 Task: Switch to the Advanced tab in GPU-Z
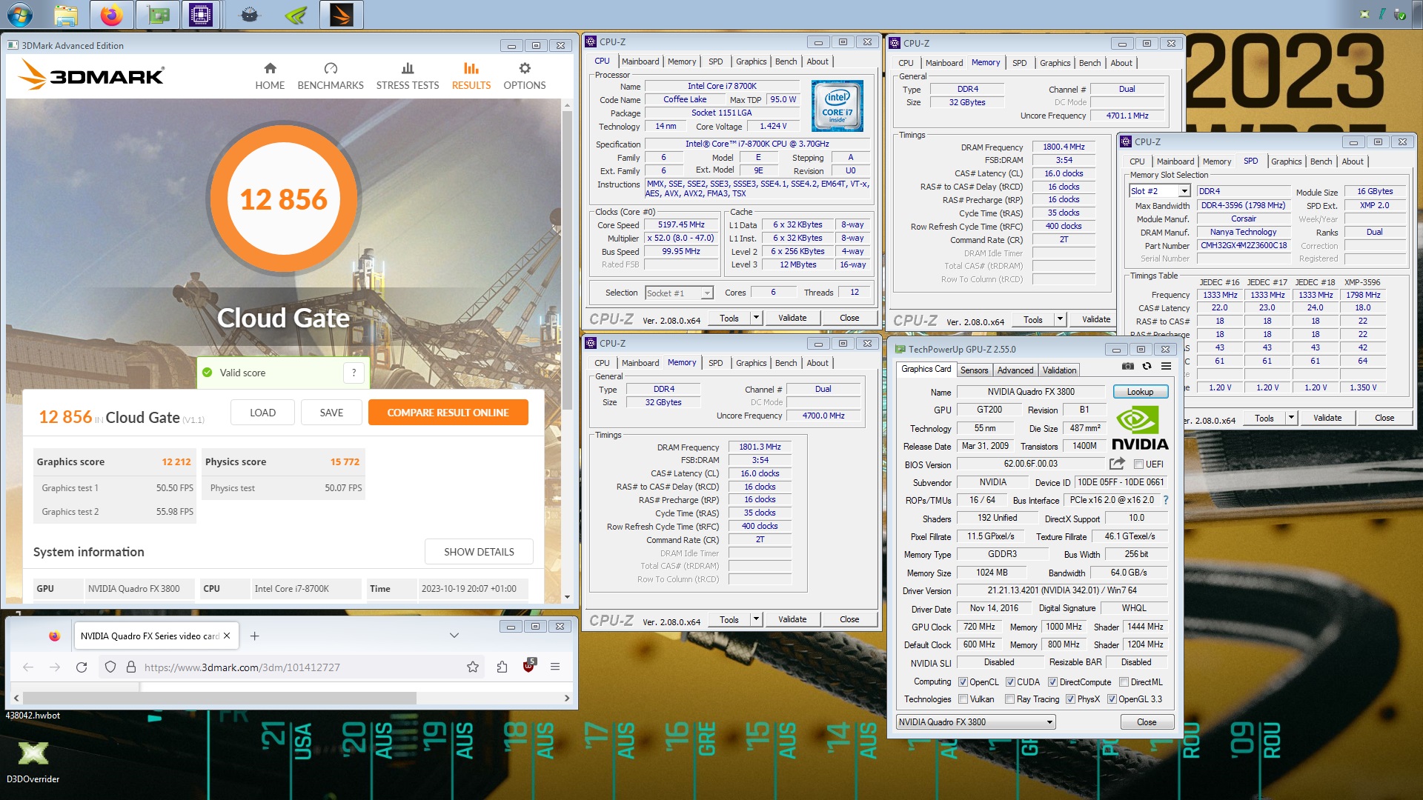tap(1015, 370)
